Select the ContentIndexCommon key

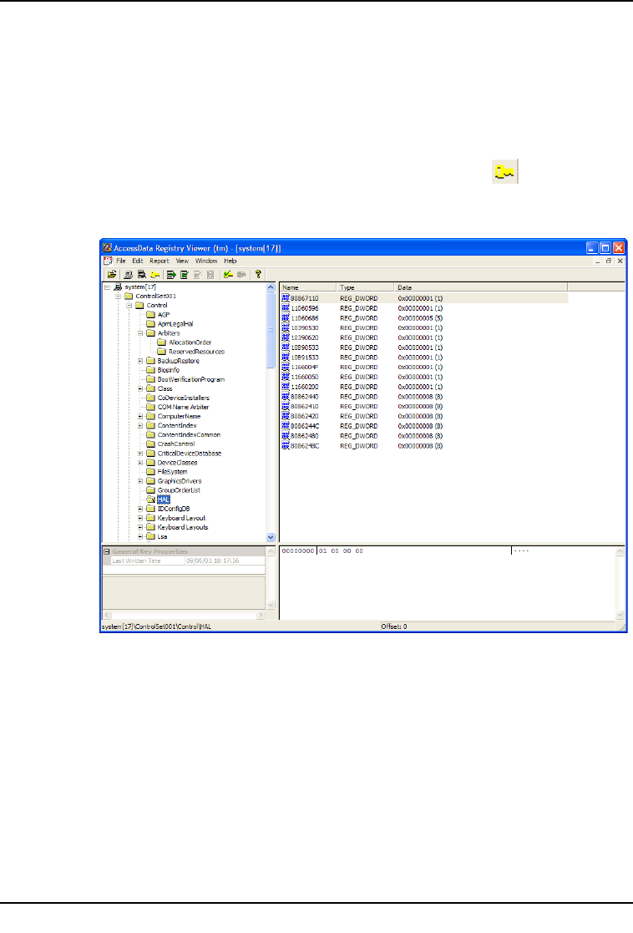[189, 434]
